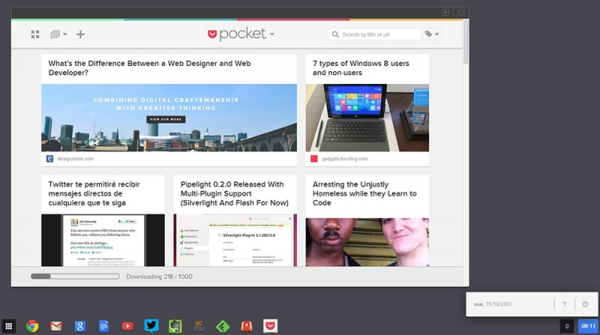Viewport: 600px width, 335px height.
Task: Open the two men photo thumbnail
Action: pos(367,242)
